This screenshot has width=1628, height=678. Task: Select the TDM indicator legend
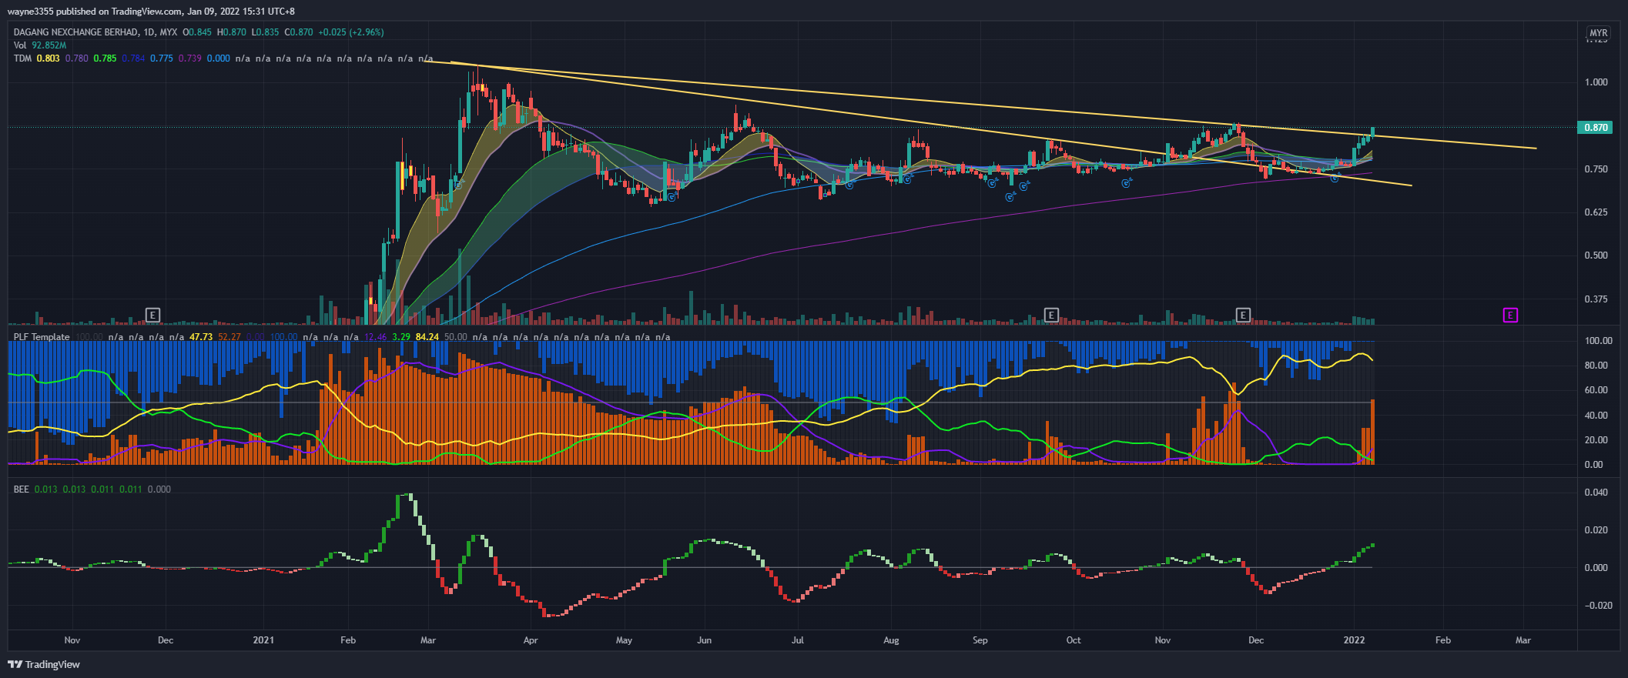coord(22,58)
